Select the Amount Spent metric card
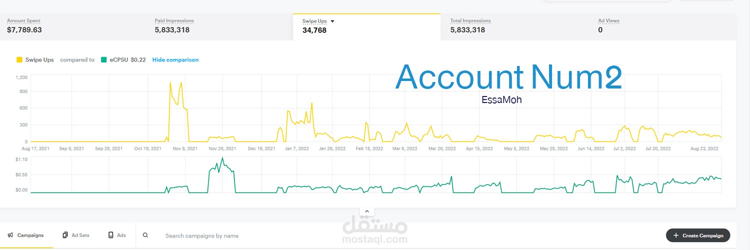The height and width of the screenshot is (250, 750). pos(73,27)
